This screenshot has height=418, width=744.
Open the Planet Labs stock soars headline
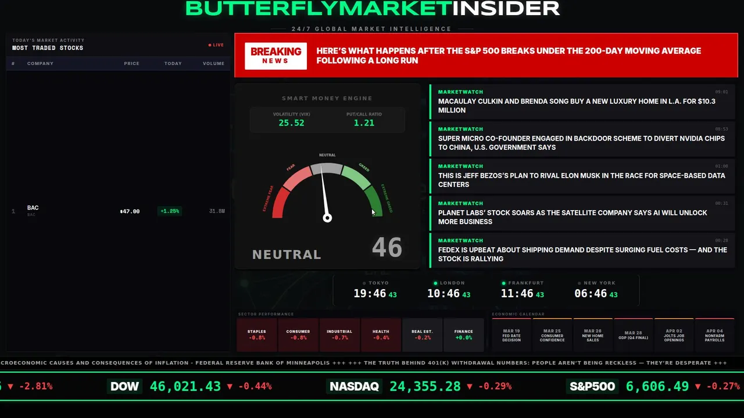click(582, 213)
